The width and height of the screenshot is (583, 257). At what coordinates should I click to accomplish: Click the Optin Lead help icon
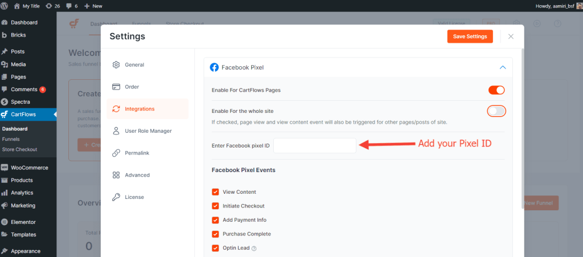[x=254, y=248]
